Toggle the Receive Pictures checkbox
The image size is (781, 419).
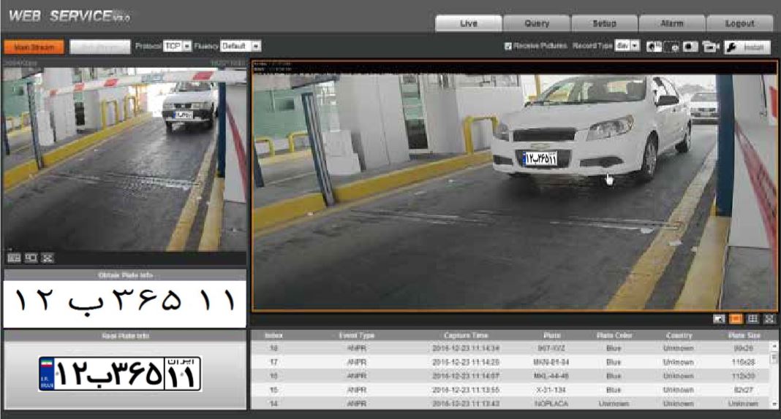(x=508, y=46)
